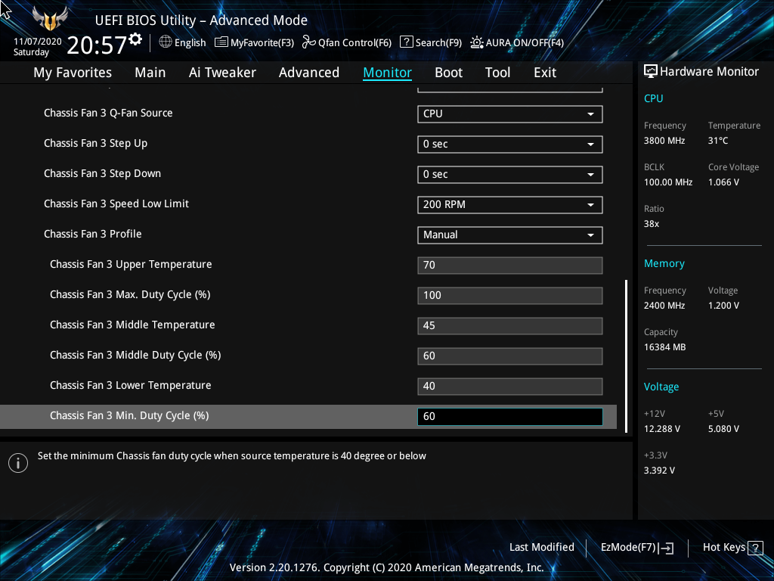
Task: Select Chassis Fan 3 Lower Temperature label
Action: (x=130, y=385)
